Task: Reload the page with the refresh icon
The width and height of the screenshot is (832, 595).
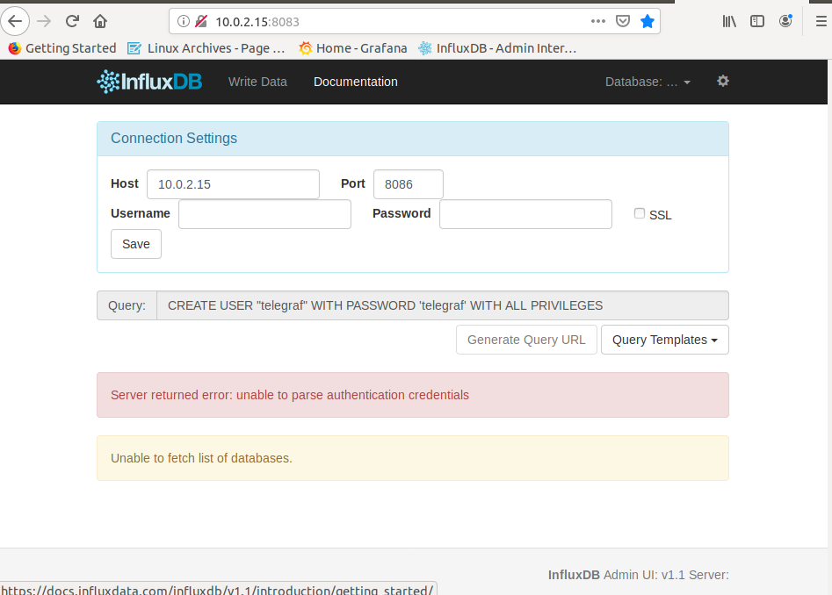Action: point(72,21)
